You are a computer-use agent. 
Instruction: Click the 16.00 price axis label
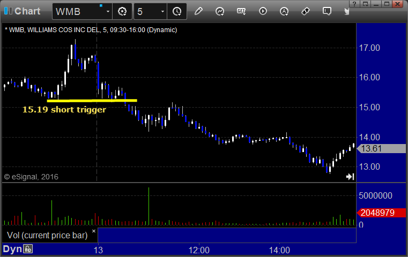(369, 77)
